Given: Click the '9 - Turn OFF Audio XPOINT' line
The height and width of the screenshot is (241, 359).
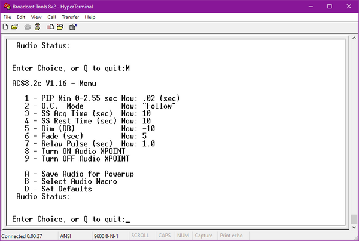Looking at the screenshot, I should pos(77,159).
